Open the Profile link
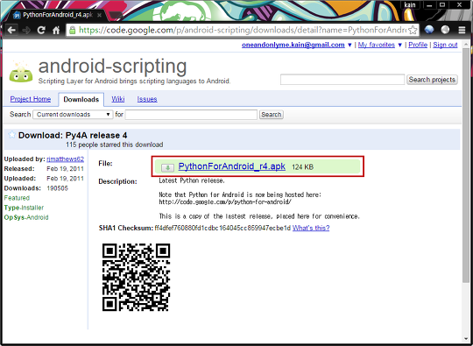Viewport: 473px width, 346px height. click(418, 45)
